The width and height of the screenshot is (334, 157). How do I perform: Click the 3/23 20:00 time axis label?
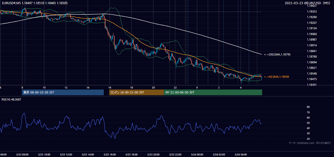153,154
